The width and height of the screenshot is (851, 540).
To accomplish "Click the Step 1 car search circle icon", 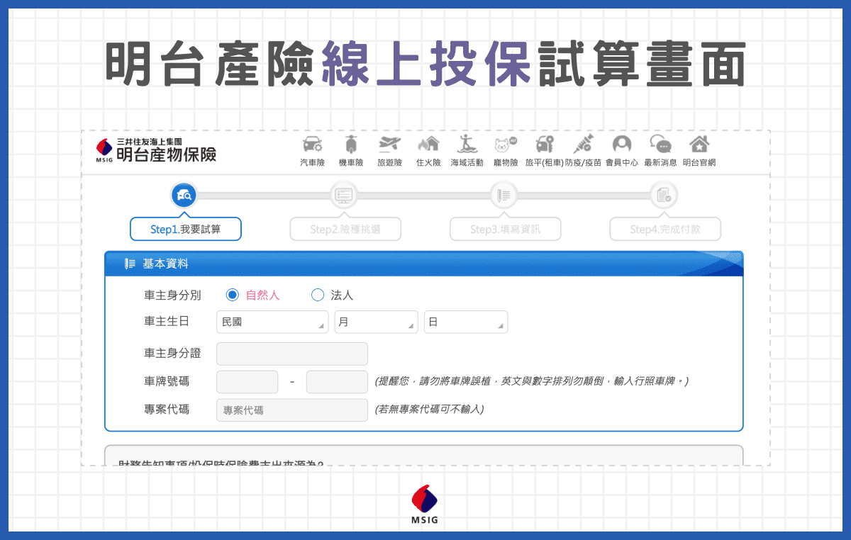I will (x=184, y=195).
